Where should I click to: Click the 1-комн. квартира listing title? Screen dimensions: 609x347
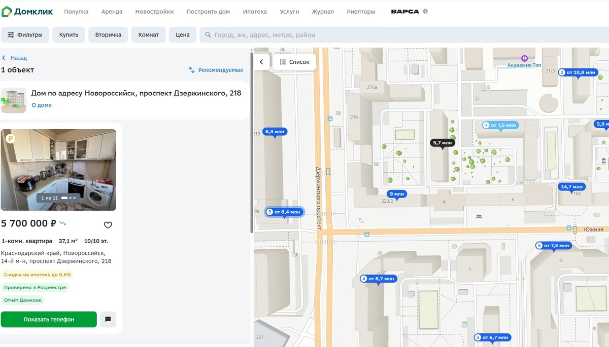click(x=27, y=241)
